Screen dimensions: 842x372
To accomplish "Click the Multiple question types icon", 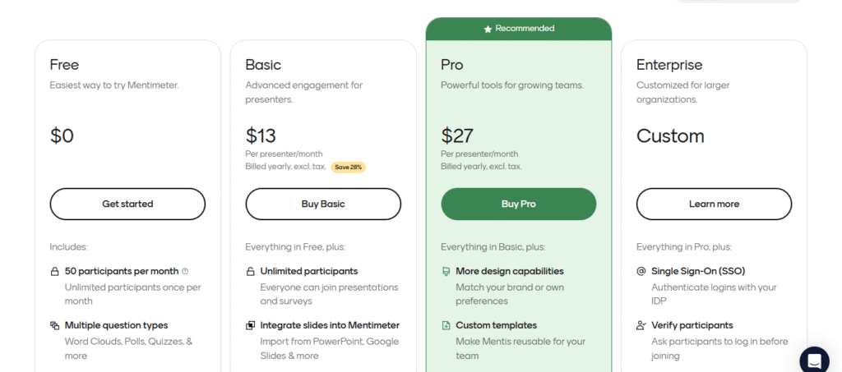I will pyautogui.click(x=54, y=325).
